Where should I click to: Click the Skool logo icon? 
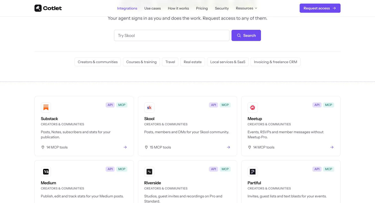[x=149, y=107]
